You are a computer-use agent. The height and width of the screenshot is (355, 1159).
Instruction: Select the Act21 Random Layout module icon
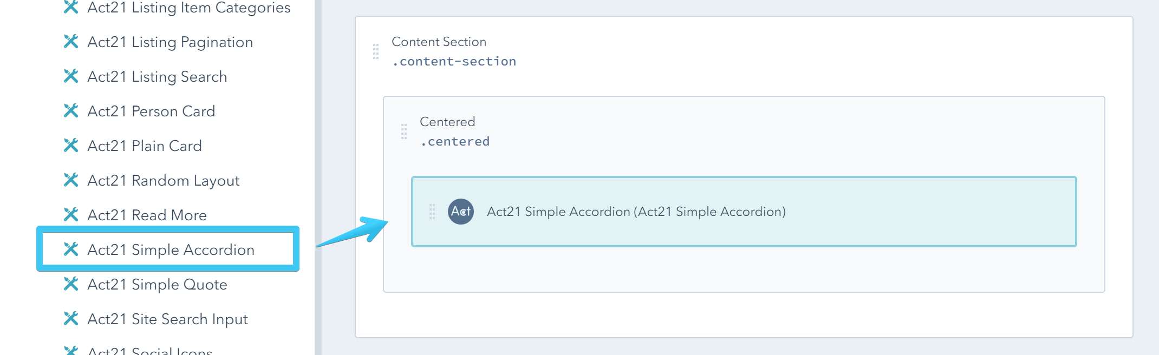point(71,180)
